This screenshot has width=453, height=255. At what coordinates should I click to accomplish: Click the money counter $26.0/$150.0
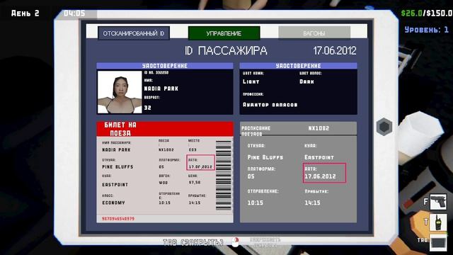point(427,13)
